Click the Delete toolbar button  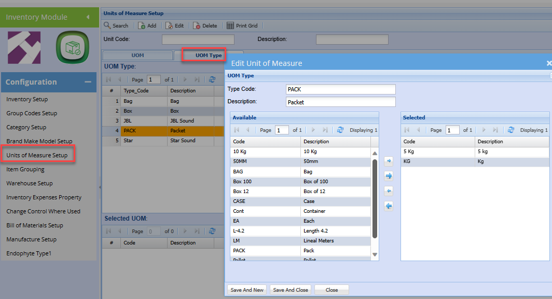tap(205, 25)
